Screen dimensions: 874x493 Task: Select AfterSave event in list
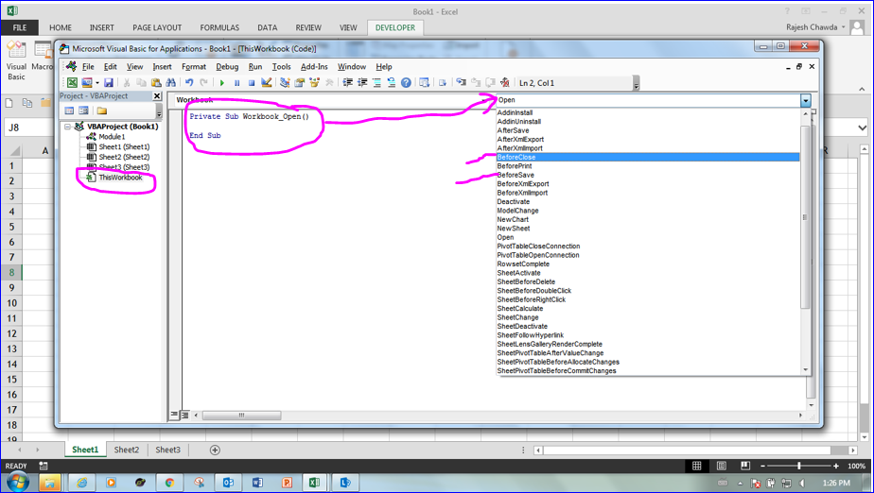pyautogui.click(x=648, y=130)
